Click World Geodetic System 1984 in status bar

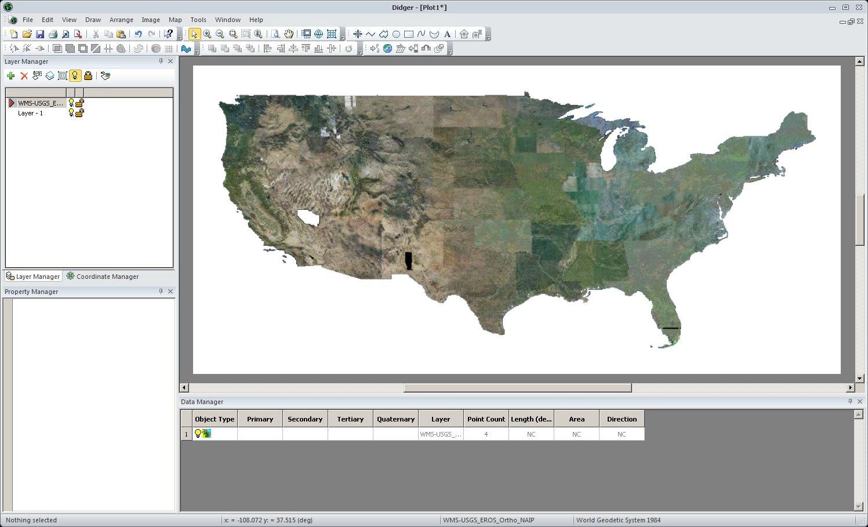click(618, 520)
